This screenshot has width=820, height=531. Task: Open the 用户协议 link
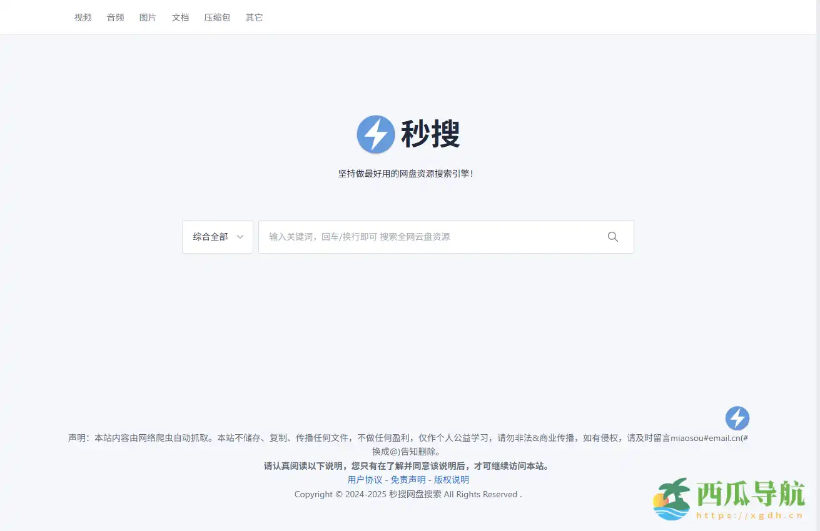[365, 479]
